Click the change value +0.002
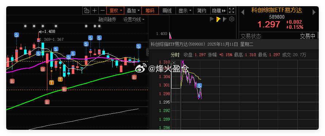325x136 pixels. tap(294, 22)
